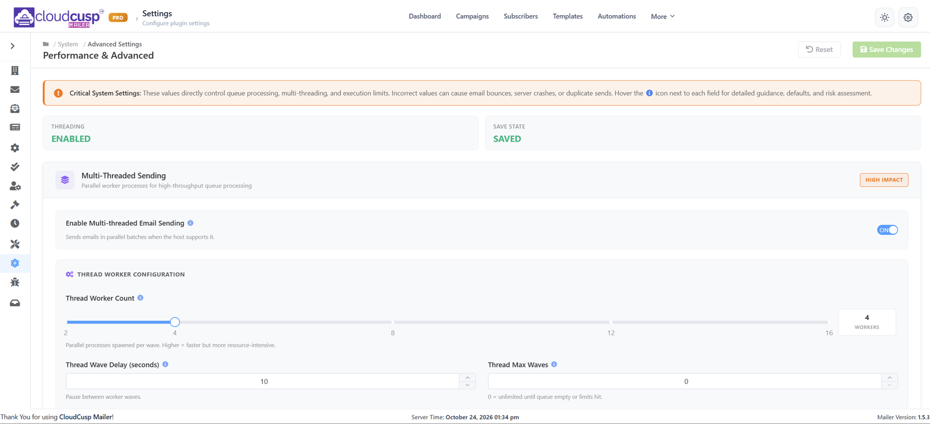This screenshot has width=930, height=424.
Task: Focus the Thread Wave Delay input field
Action: [263, 382]
